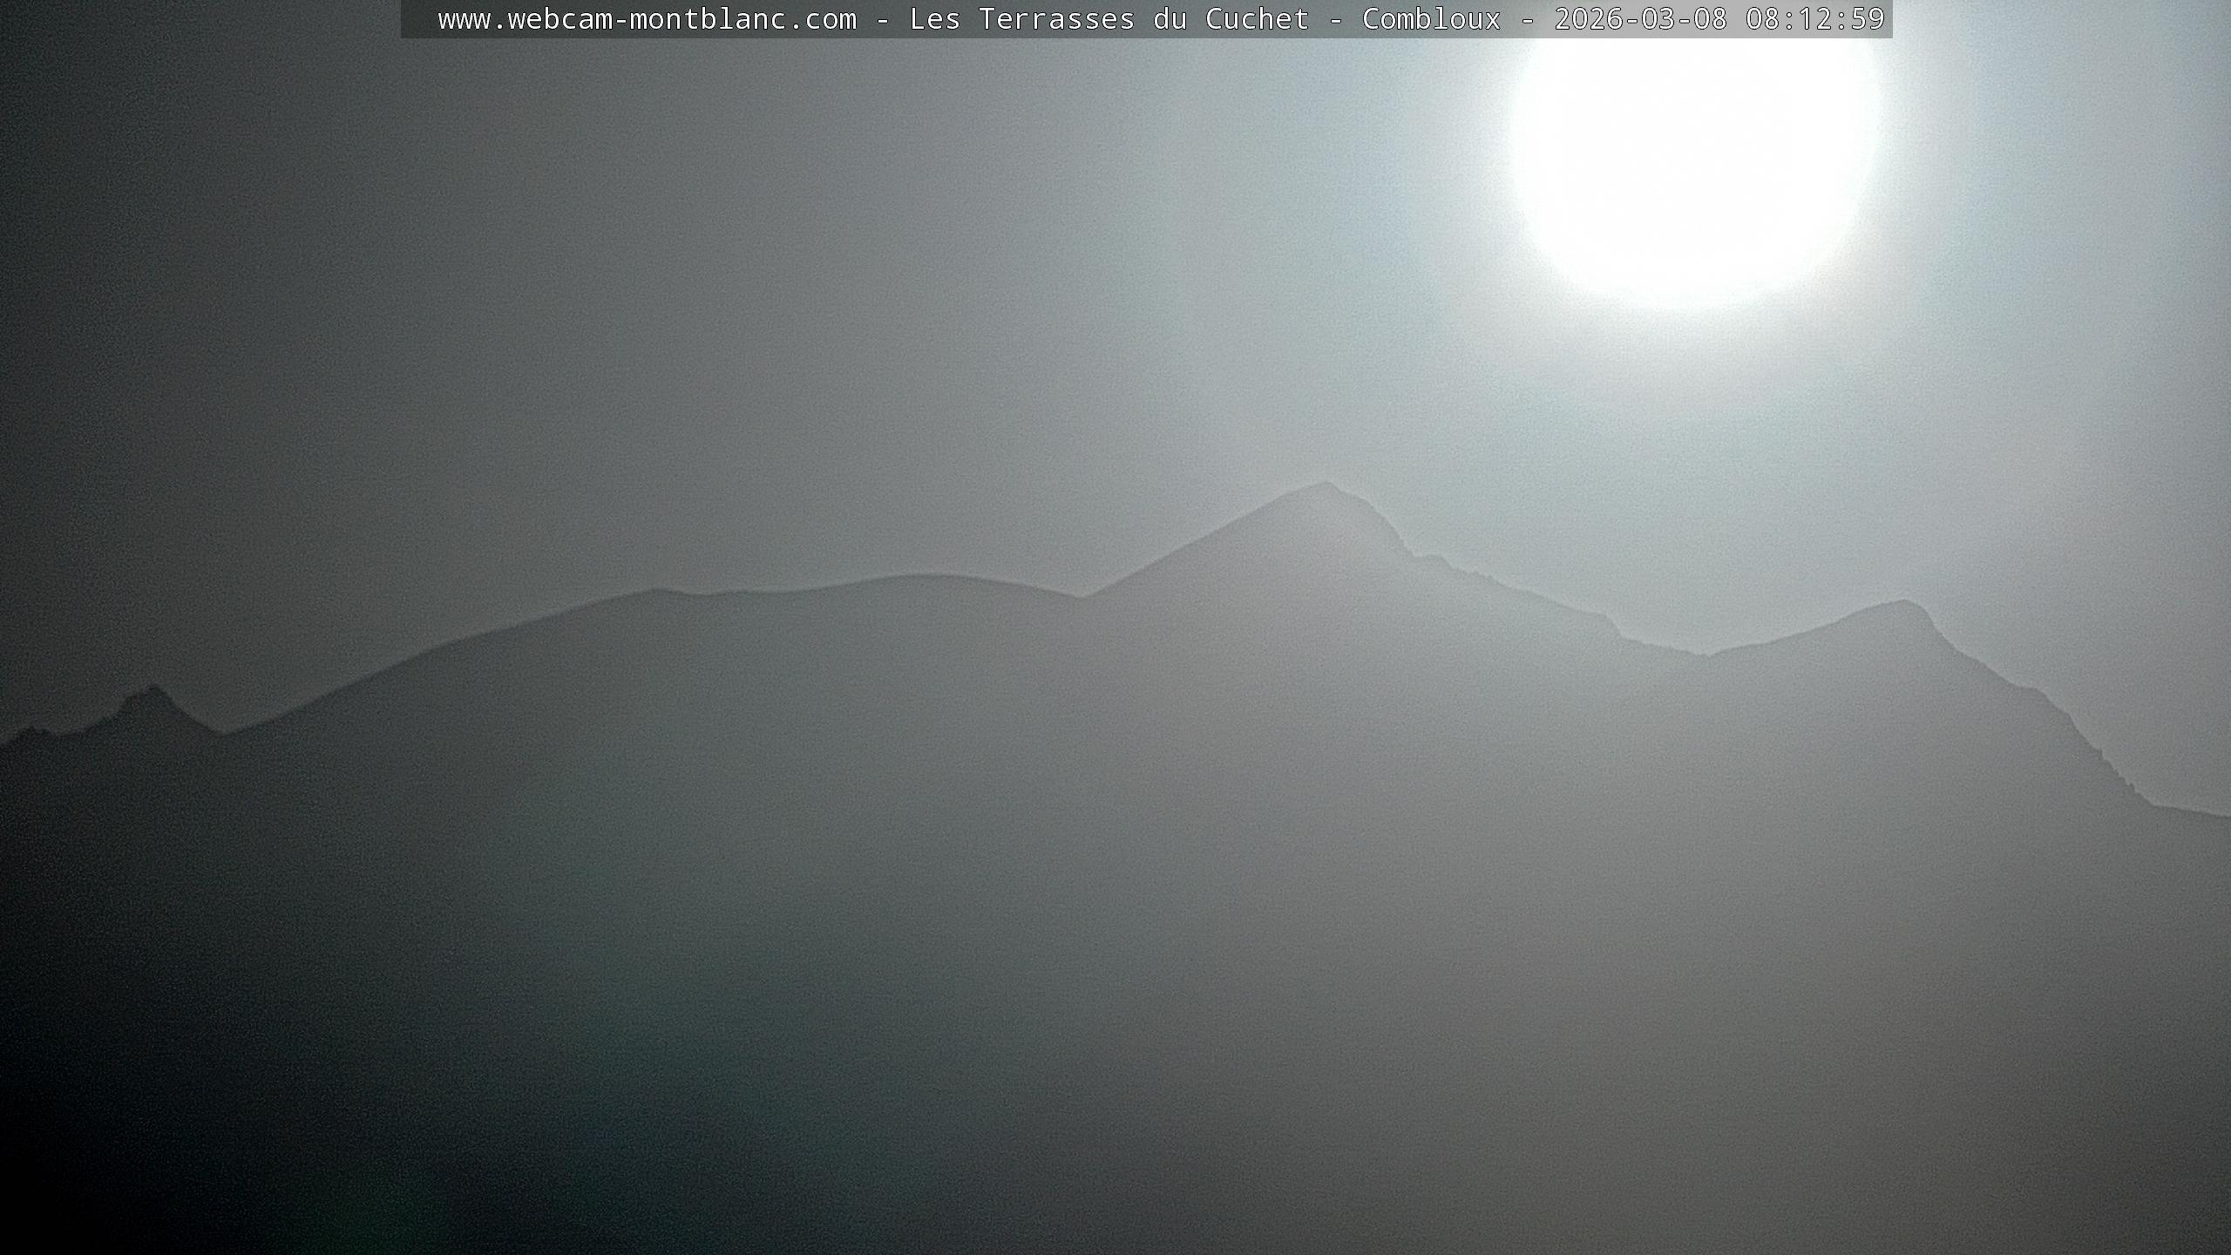Click the 'www' at start of banner
The width and height of the screenshot is (2231, 1255).
464,19
